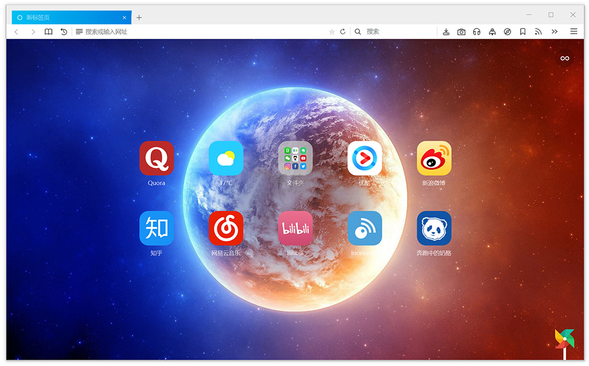The width and height of the screenshot is (589, 366).
Task: Launch the Youku video shortcut
Action: (x=365, y=159)
